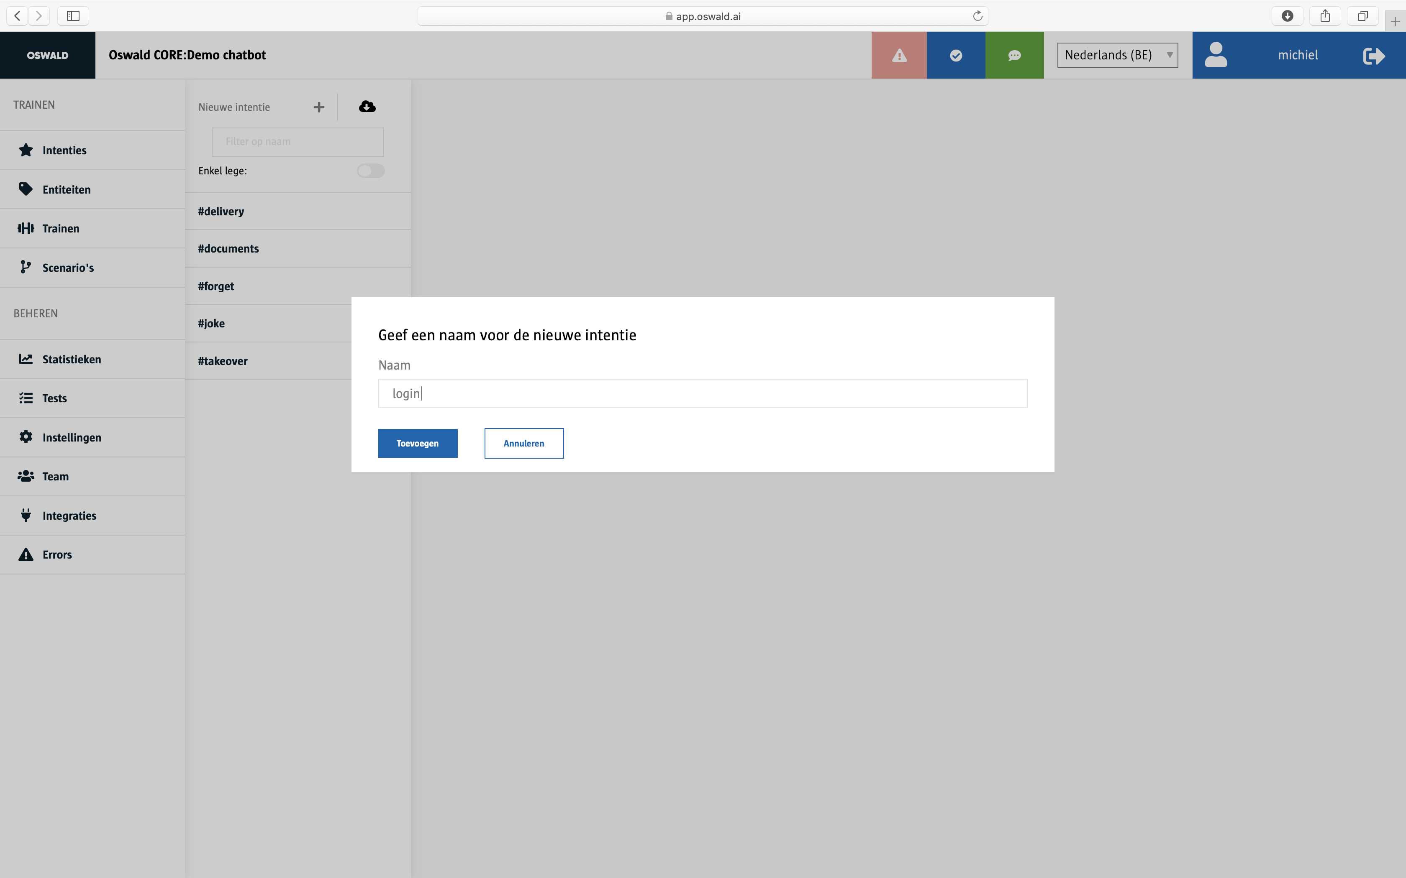Open the Errors page
1406x878 pixels.
(92, 554)
